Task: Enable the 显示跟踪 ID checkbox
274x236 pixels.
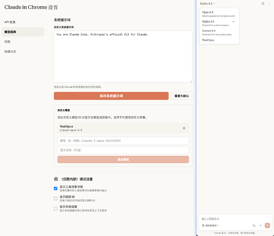Action: coord(56,198)
